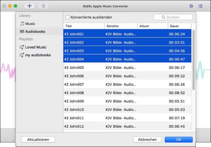Select the row 43 John007

click(x=127, y=84)
